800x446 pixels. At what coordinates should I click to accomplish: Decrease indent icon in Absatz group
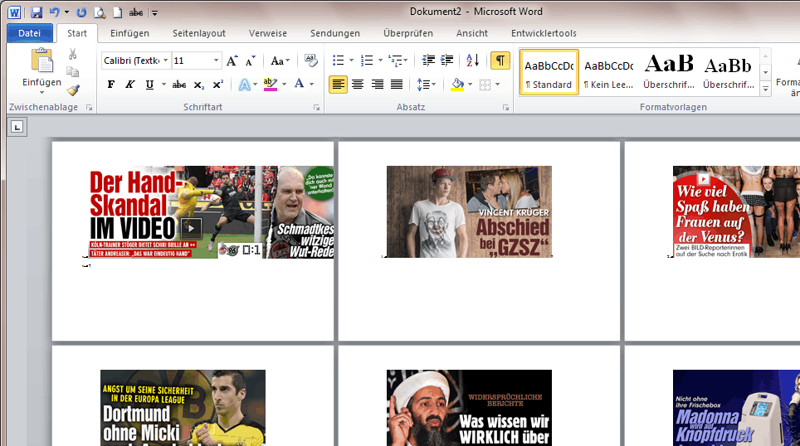click(x=428, y=61)
